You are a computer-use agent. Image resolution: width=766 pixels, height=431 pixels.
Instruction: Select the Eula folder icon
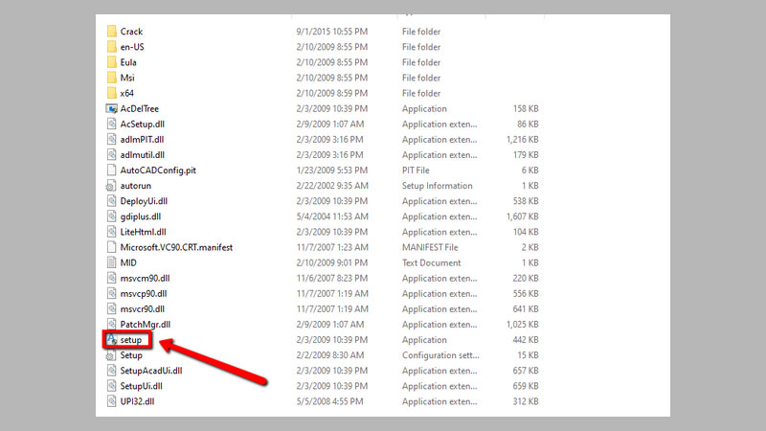point(111,62)
